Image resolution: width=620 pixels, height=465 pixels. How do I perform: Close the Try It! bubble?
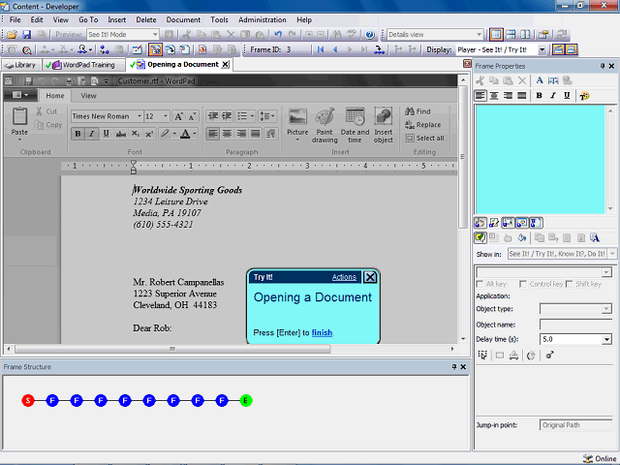click(x=370, y=277)
